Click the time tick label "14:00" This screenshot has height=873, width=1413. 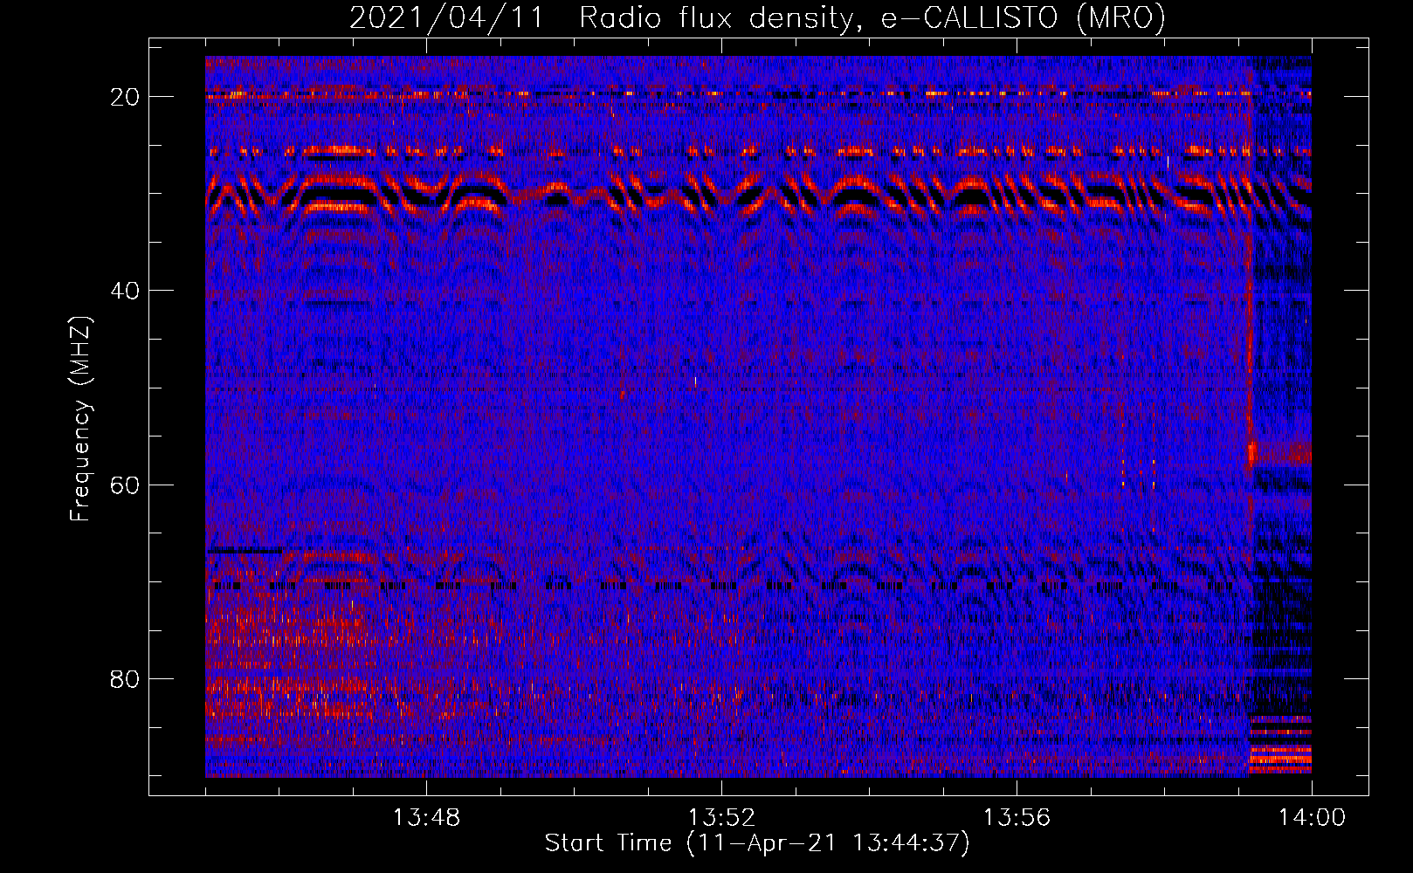1312,818
